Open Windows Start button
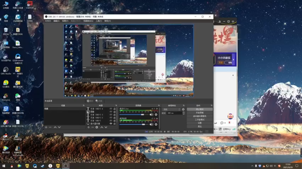The height and width of the screenshot is (169, 302). pos(4,166)
